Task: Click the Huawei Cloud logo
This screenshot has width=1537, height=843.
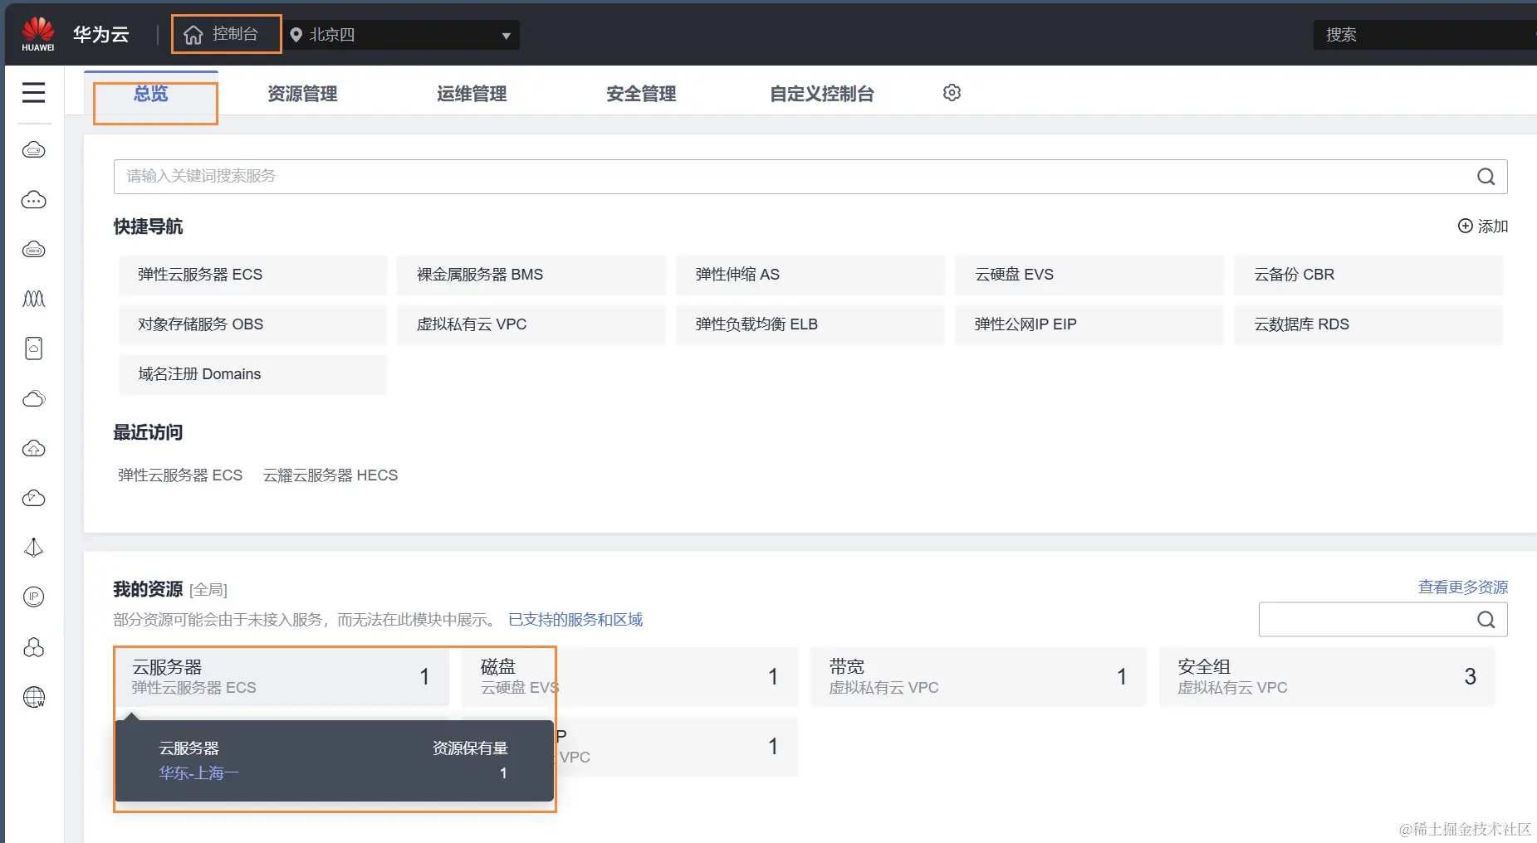Action: [38, 35]
